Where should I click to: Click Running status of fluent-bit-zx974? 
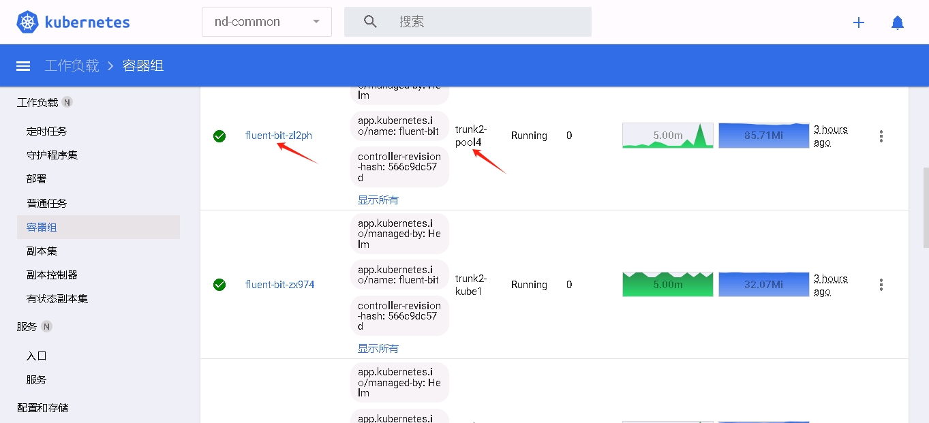pyautogui.click(x=529, y=285)
